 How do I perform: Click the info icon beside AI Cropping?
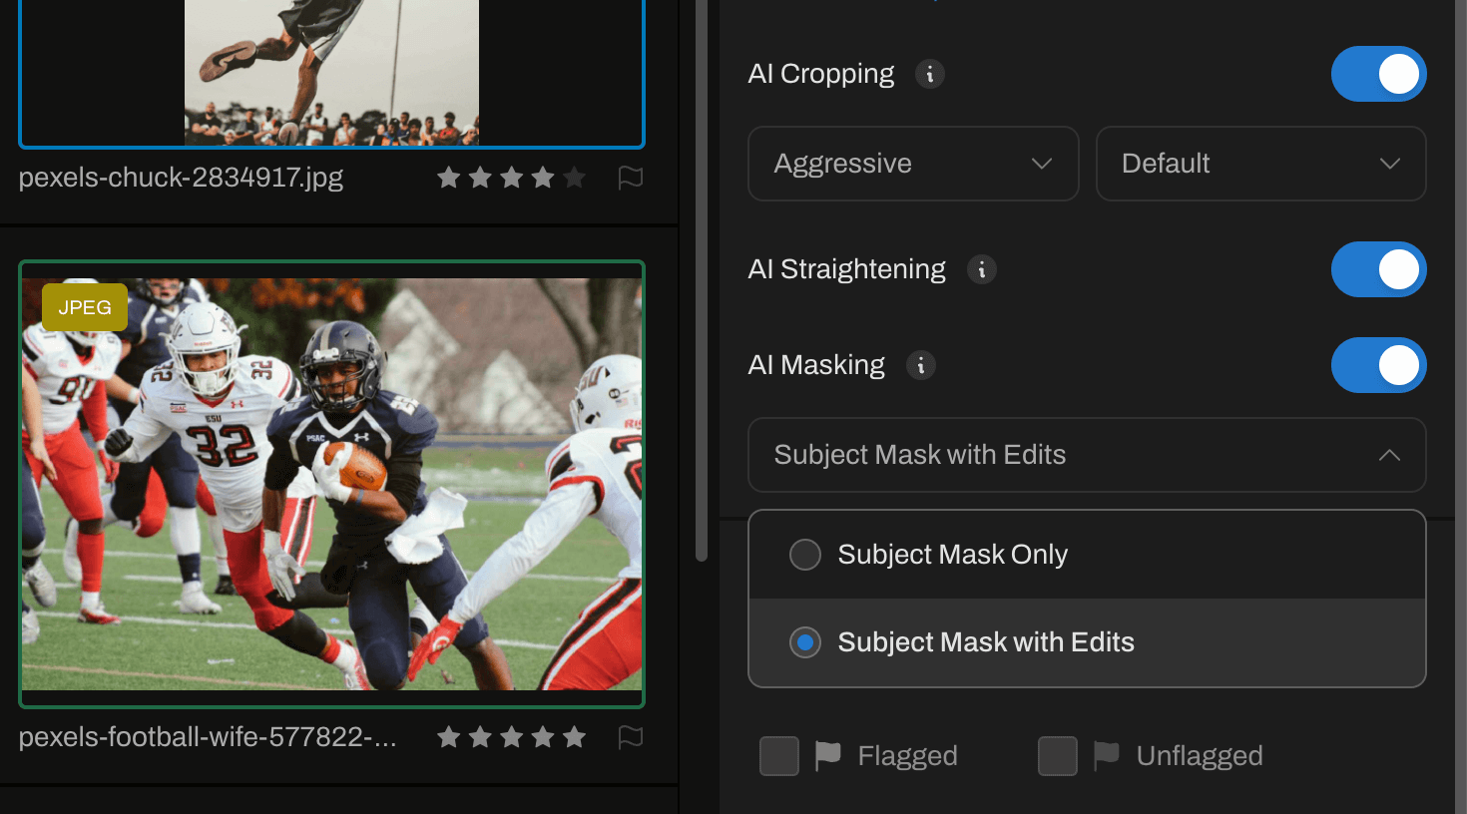coord(930,73)
